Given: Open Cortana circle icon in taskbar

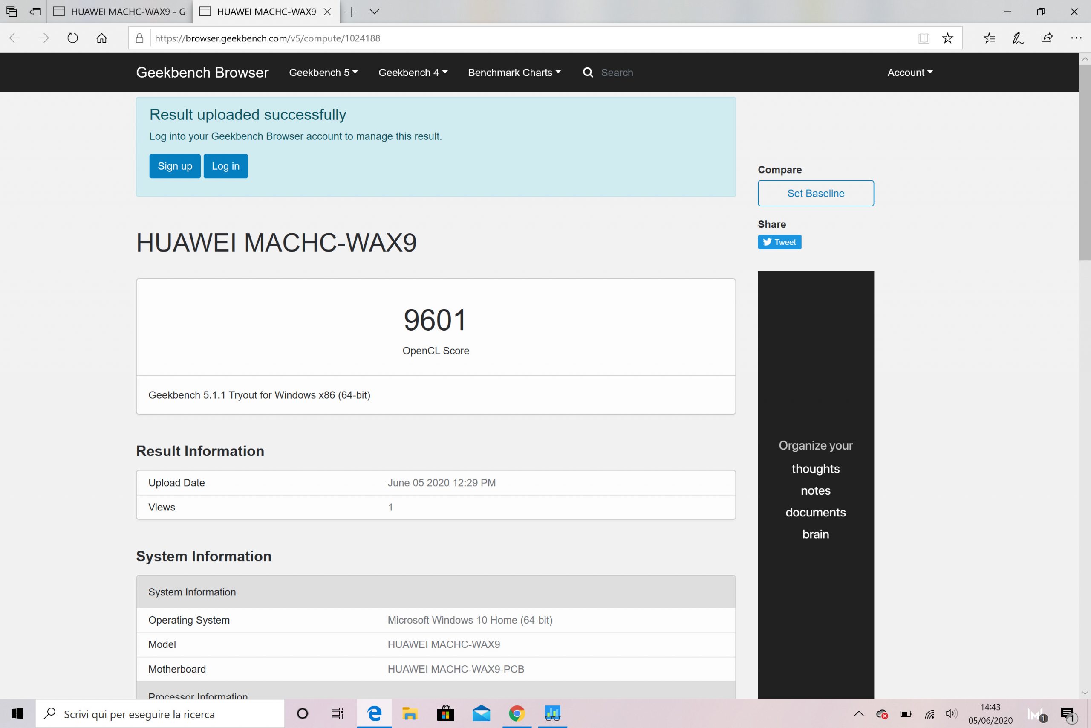Looking at the screenshot, I should 302,713.
